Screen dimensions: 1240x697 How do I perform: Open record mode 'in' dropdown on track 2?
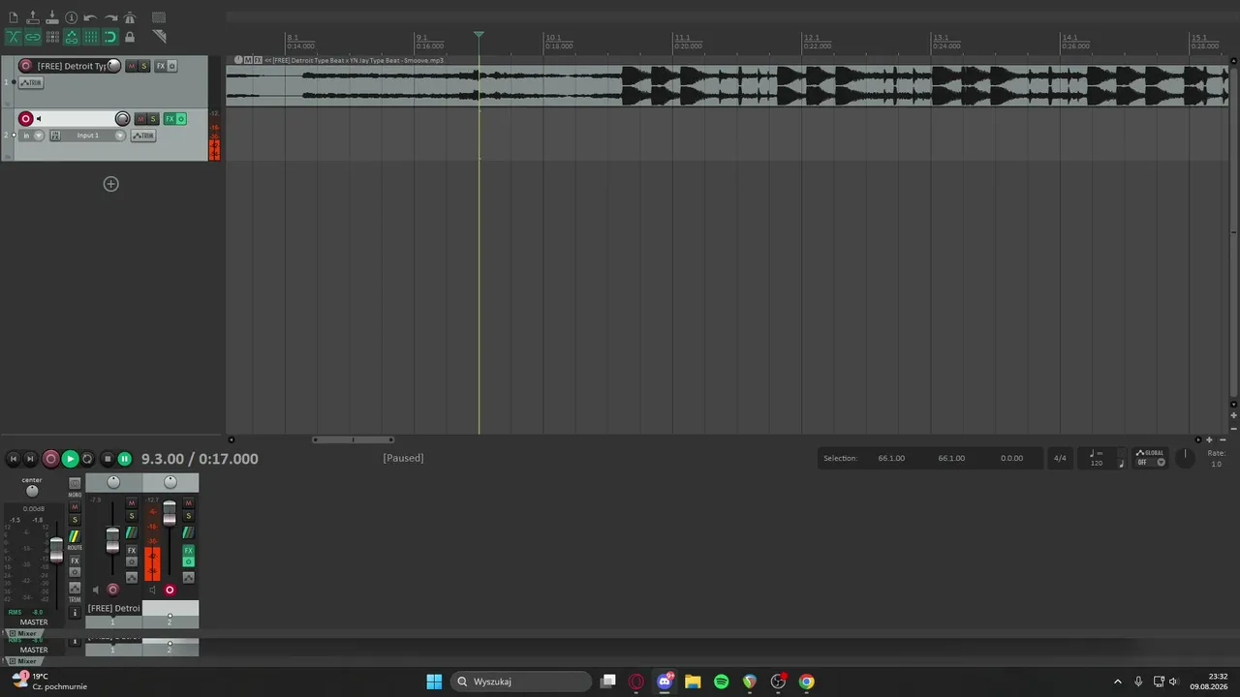[32, 136]
